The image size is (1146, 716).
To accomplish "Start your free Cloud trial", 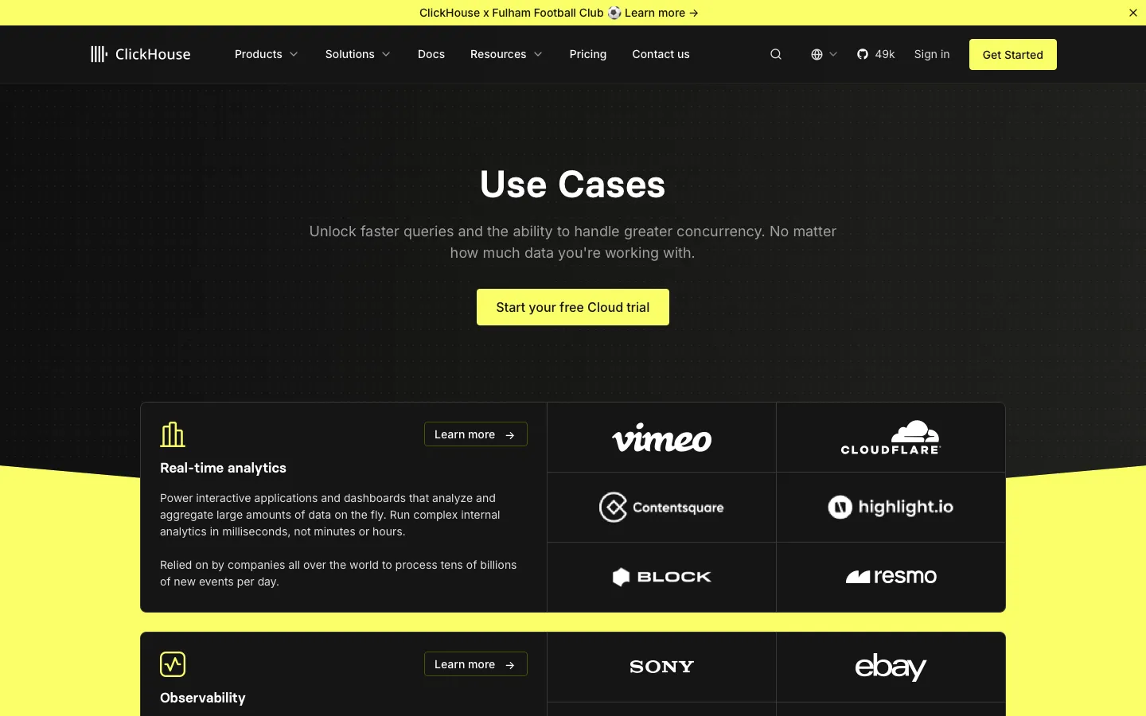I will 573,307.
